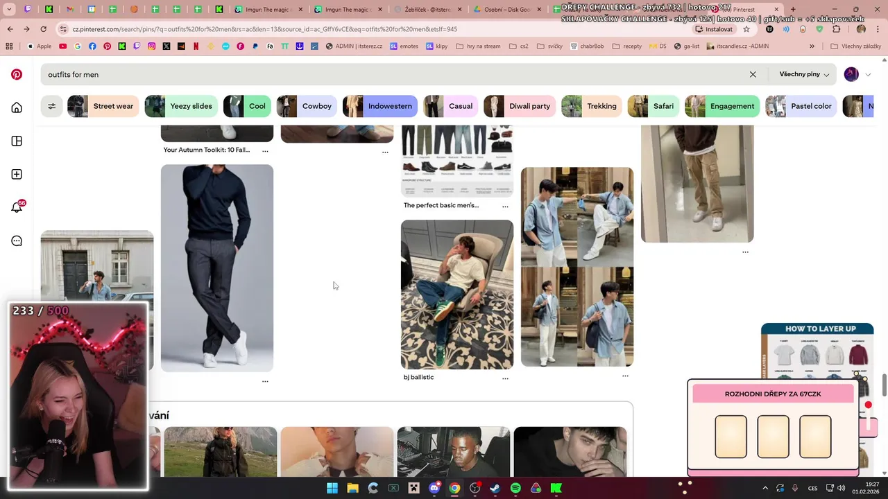This screenshot has height=499, width=888.
Task: Show hidden bookmarks with the double-chevron
Action: pos(812,46)
